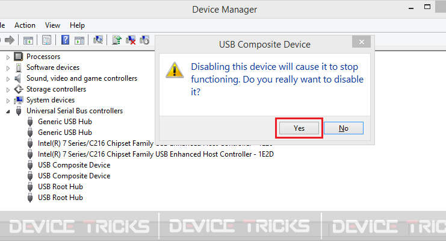Confirm disabling with the Yes button
The width and height of the screenshot is (446, 241).
[299, 128]
